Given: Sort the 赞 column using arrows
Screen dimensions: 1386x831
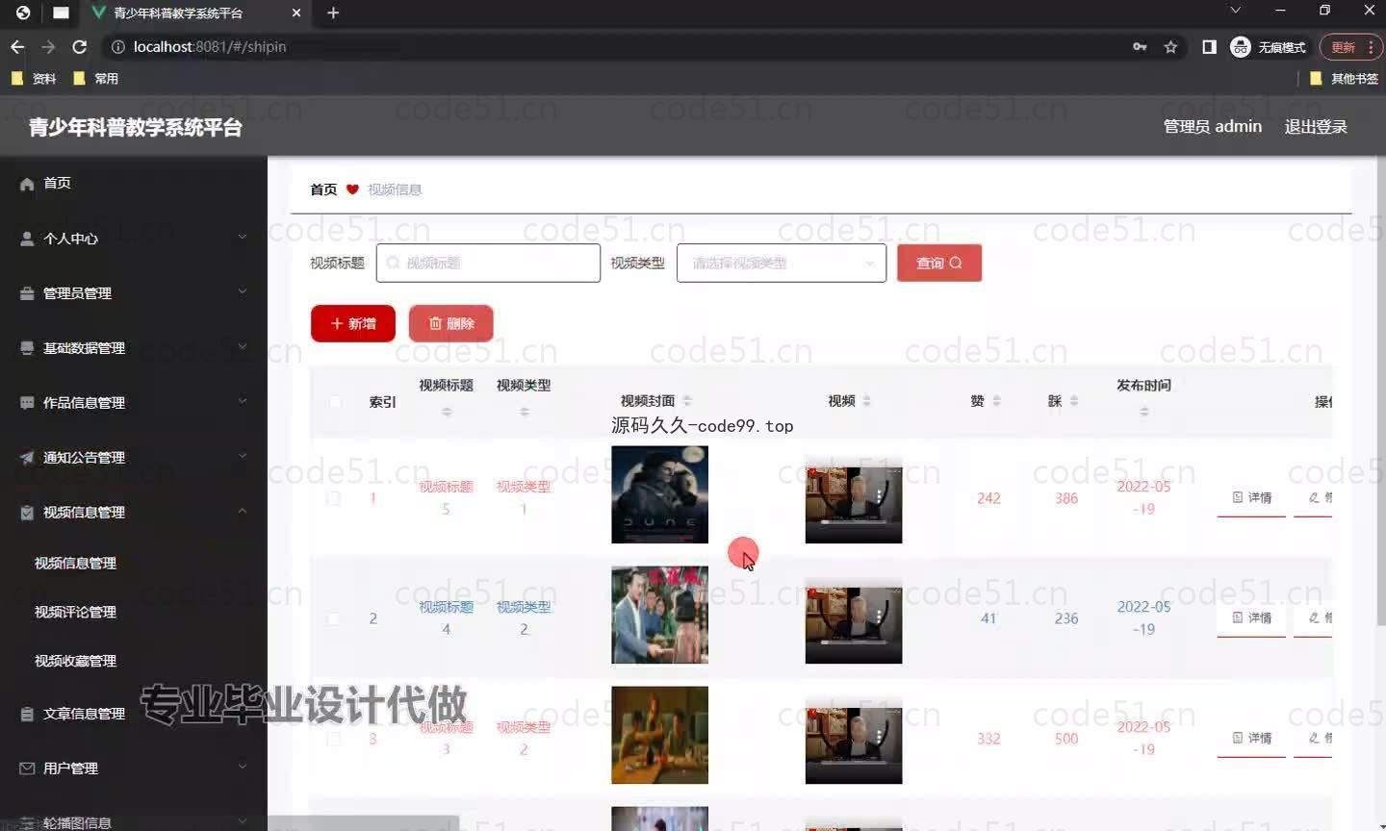Looking at the screenshot, I should pyautogui.click(x=996, y=401).
